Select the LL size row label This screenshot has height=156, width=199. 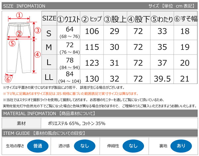point(49,78)
